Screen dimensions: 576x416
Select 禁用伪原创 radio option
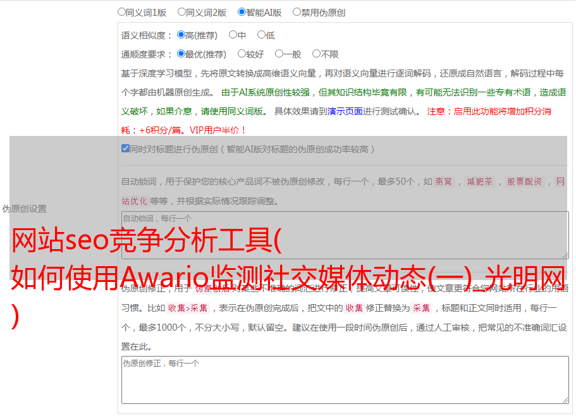point(297,12)
